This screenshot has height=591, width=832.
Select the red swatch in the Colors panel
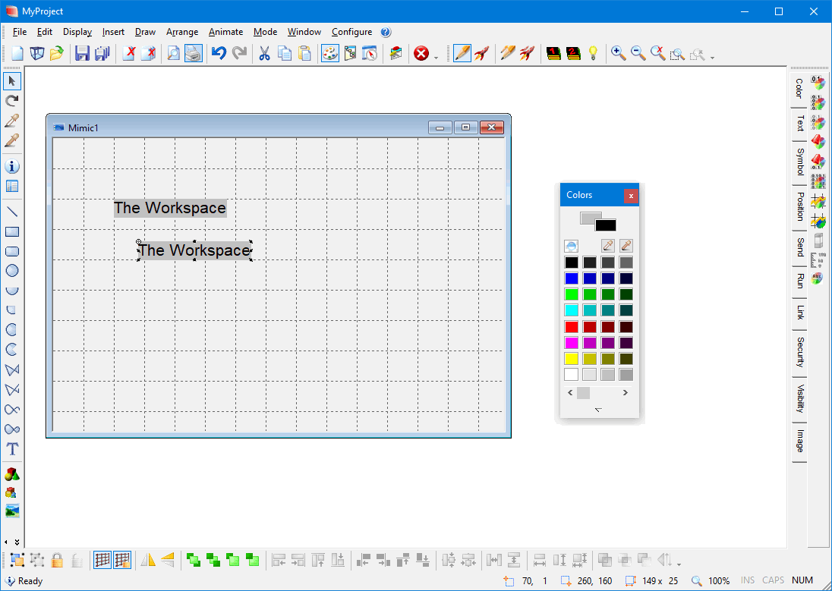[x=571, y=325]
